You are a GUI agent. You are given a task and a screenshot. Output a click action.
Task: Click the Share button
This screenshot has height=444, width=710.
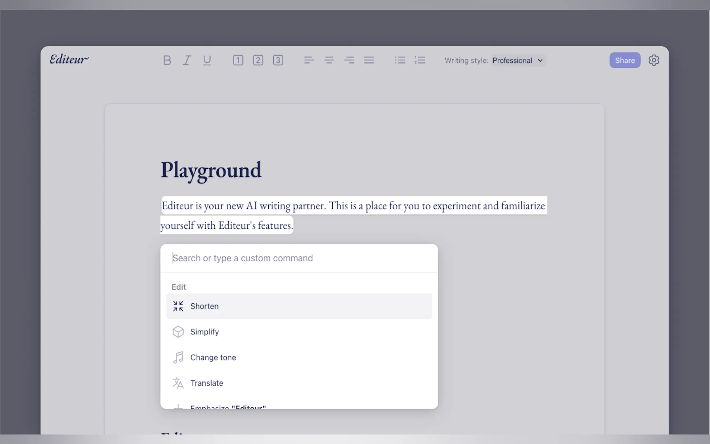(x=624, y=60)
